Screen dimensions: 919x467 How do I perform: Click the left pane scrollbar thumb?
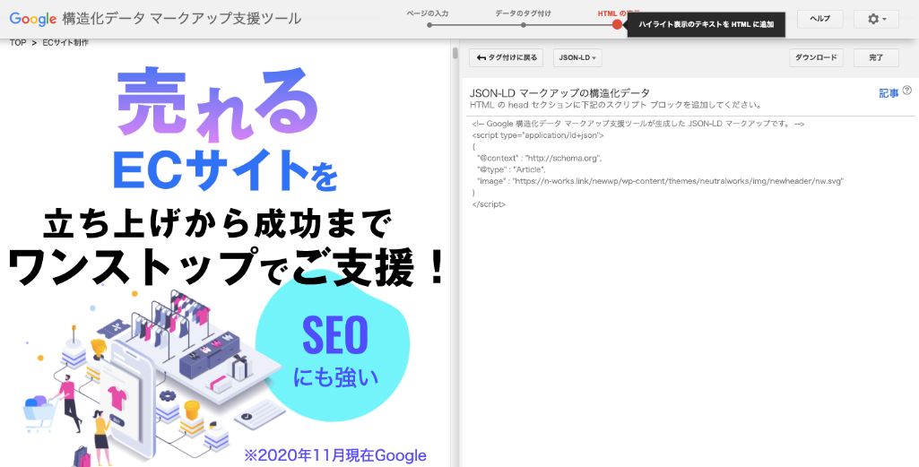[455, 53]
